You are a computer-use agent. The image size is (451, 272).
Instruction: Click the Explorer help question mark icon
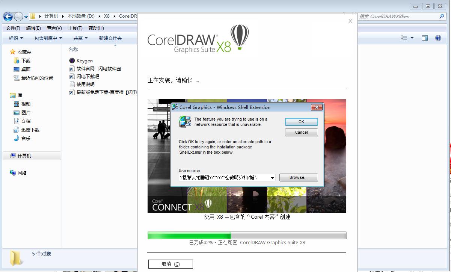point(438,38)
